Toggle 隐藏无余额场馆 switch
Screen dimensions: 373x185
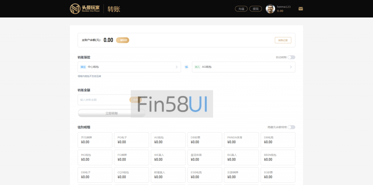[x=291, y=127]
